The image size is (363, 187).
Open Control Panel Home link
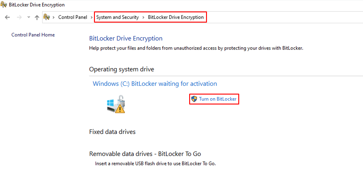click(33, 35)
